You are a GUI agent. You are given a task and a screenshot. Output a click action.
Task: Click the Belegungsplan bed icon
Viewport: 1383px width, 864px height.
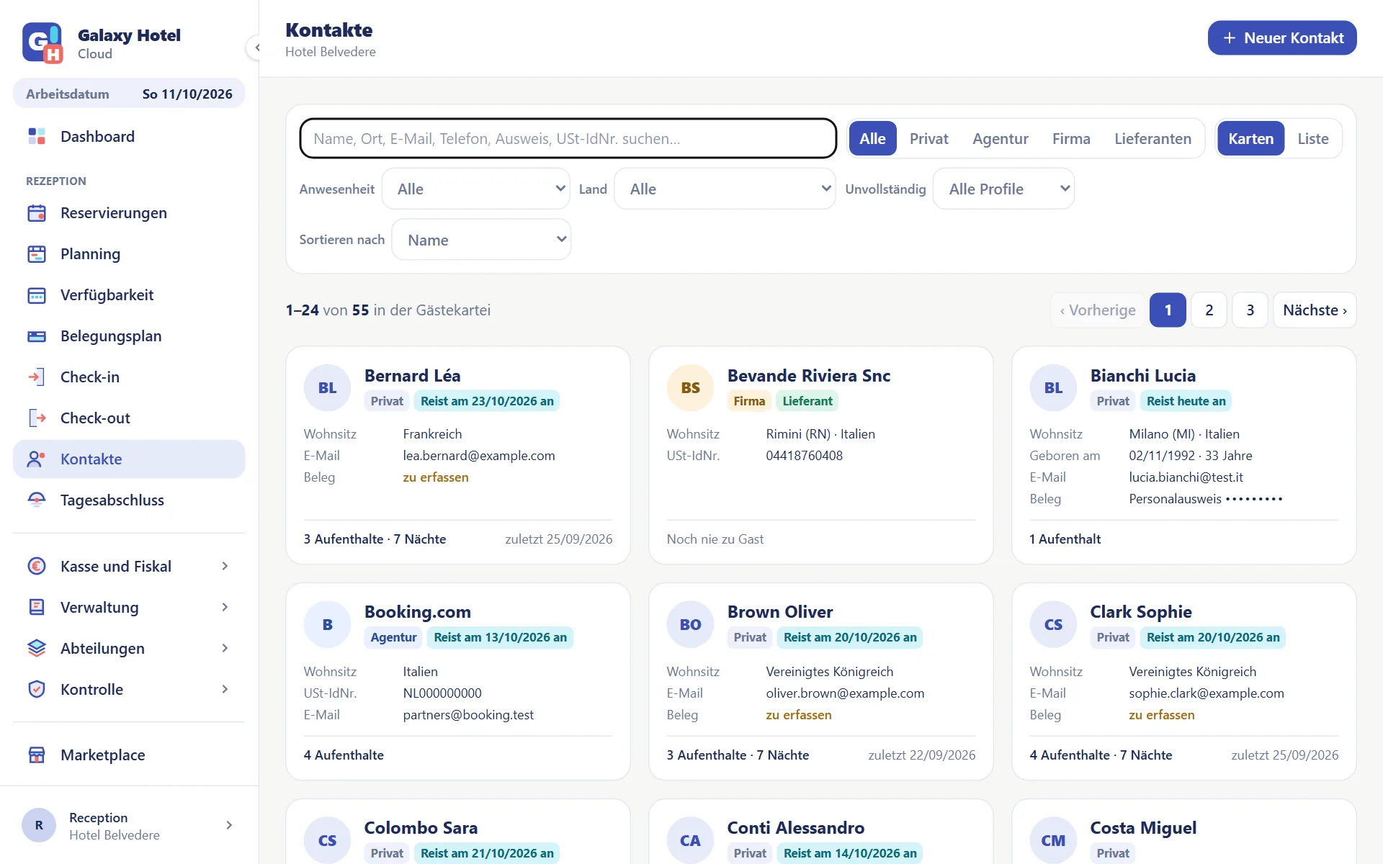pos(37,336)
